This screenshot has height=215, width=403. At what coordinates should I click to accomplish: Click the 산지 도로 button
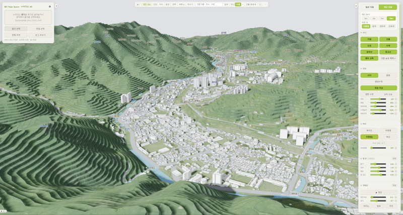(388, 94)
